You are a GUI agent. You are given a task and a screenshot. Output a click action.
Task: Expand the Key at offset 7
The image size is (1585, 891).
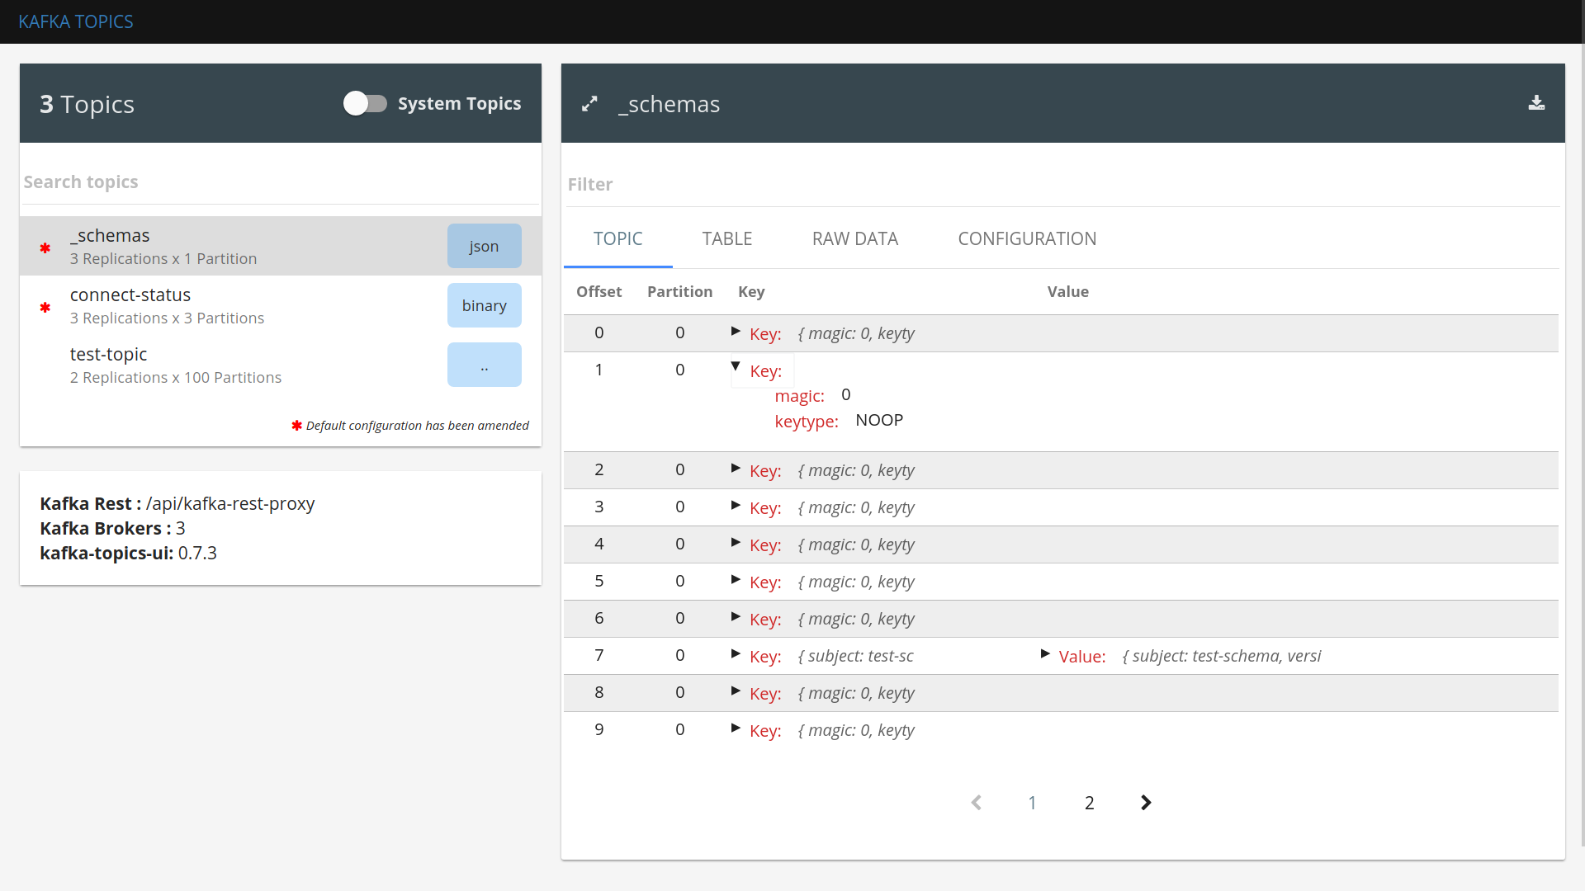(x=736, y=654)
